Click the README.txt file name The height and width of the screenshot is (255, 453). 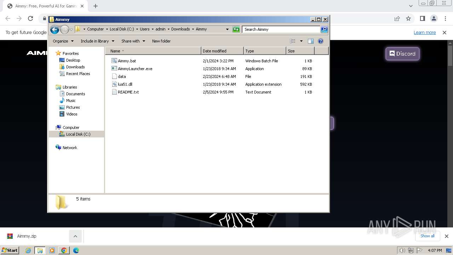click(128, 92)
